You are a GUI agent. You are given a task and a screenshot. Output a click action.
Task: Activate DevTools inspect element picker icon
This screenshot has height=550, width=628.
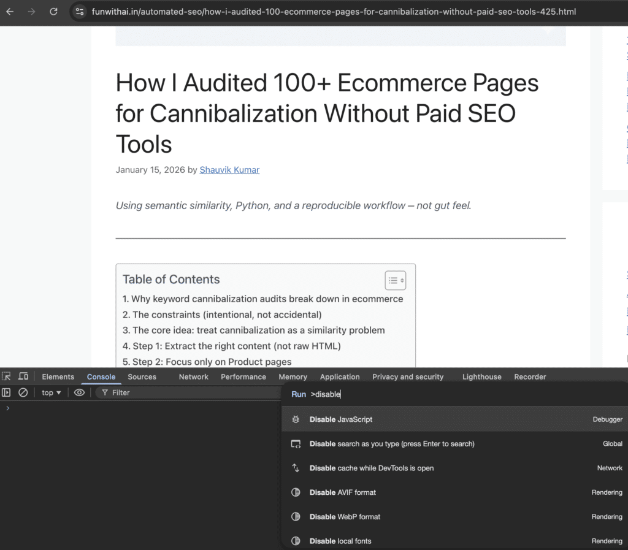[x=6, y=376]
